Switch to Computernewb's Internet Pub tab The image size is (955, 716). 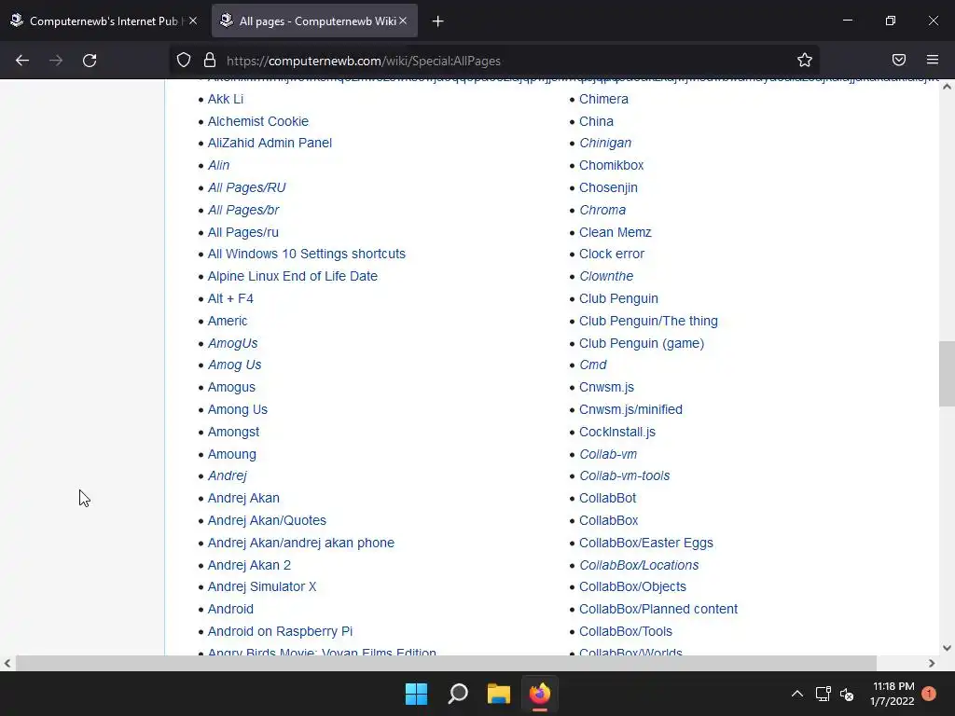[x=104, y=21]
